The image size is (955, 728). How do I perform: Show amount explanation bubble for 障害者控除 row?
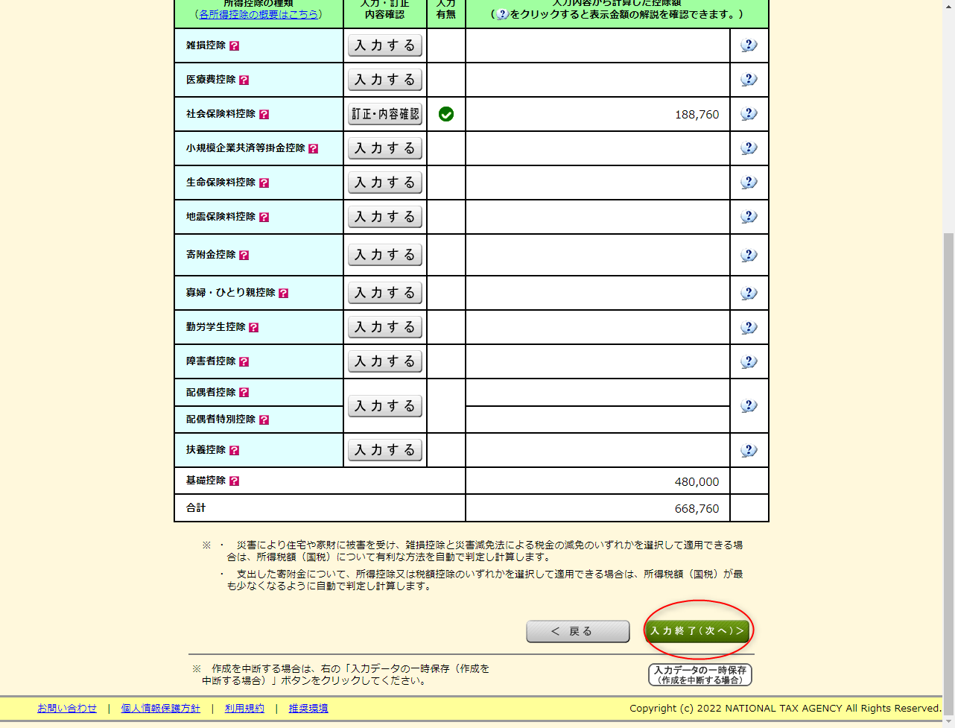(x=749, y=362)
